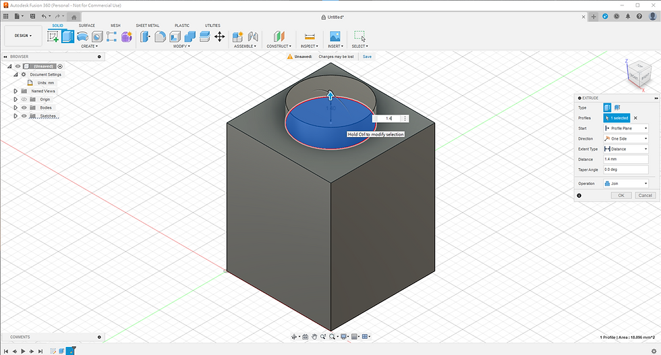The height and width of the screenshot is (355, 661).
Task: Select the Press Pull tool
Action: click(x=145, y=36)
